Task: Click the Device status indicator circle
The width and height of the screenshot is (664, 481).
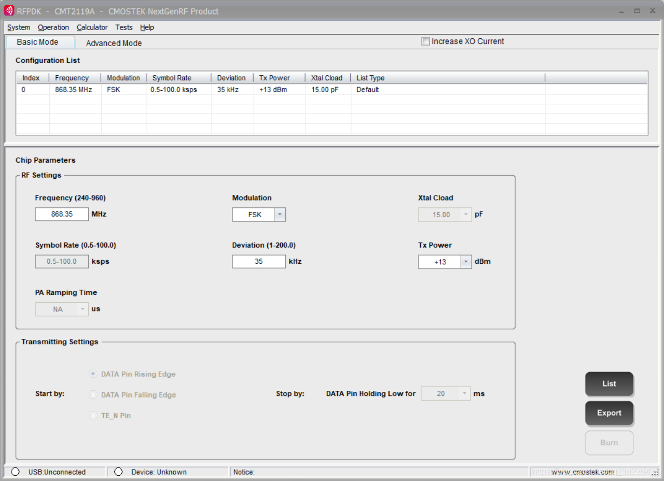Action: (118, 472)
